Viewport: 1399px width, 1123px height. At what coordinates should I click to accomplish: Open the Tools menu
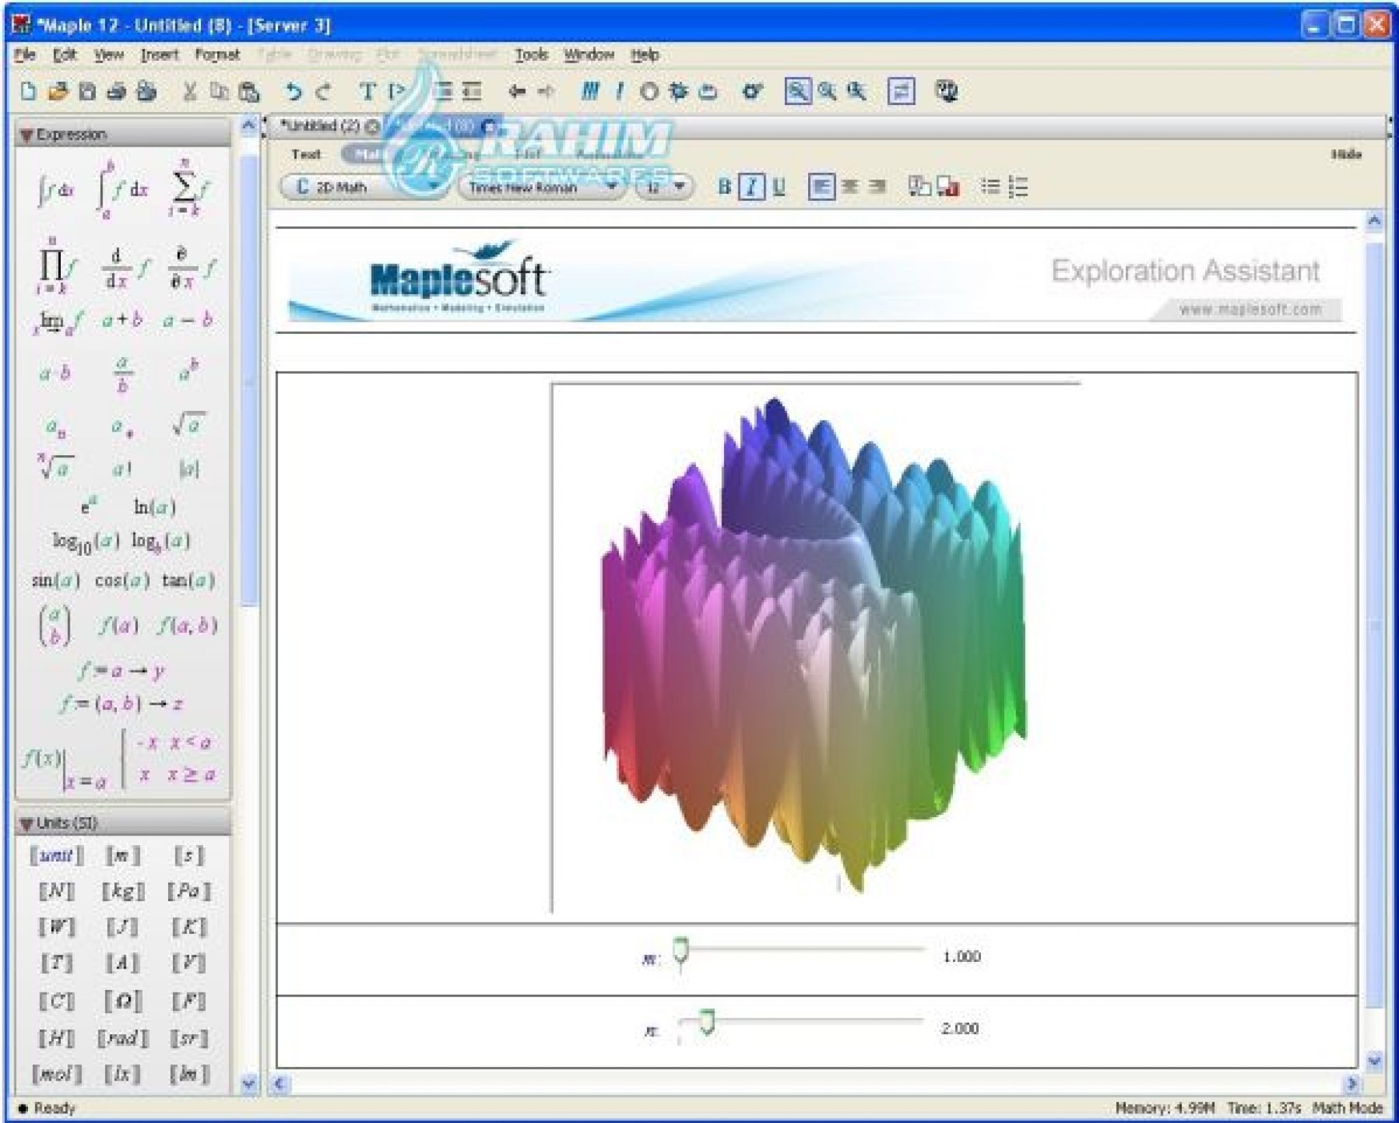point(533,55)
